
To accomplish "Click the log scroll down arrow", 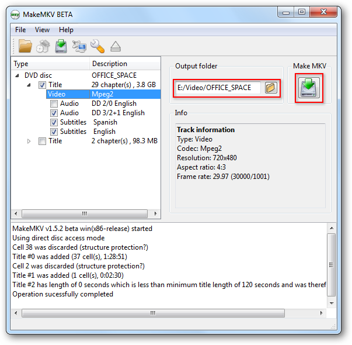I will click(332, 303).
